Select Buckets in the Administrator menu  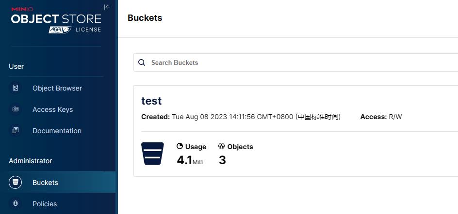45,183
